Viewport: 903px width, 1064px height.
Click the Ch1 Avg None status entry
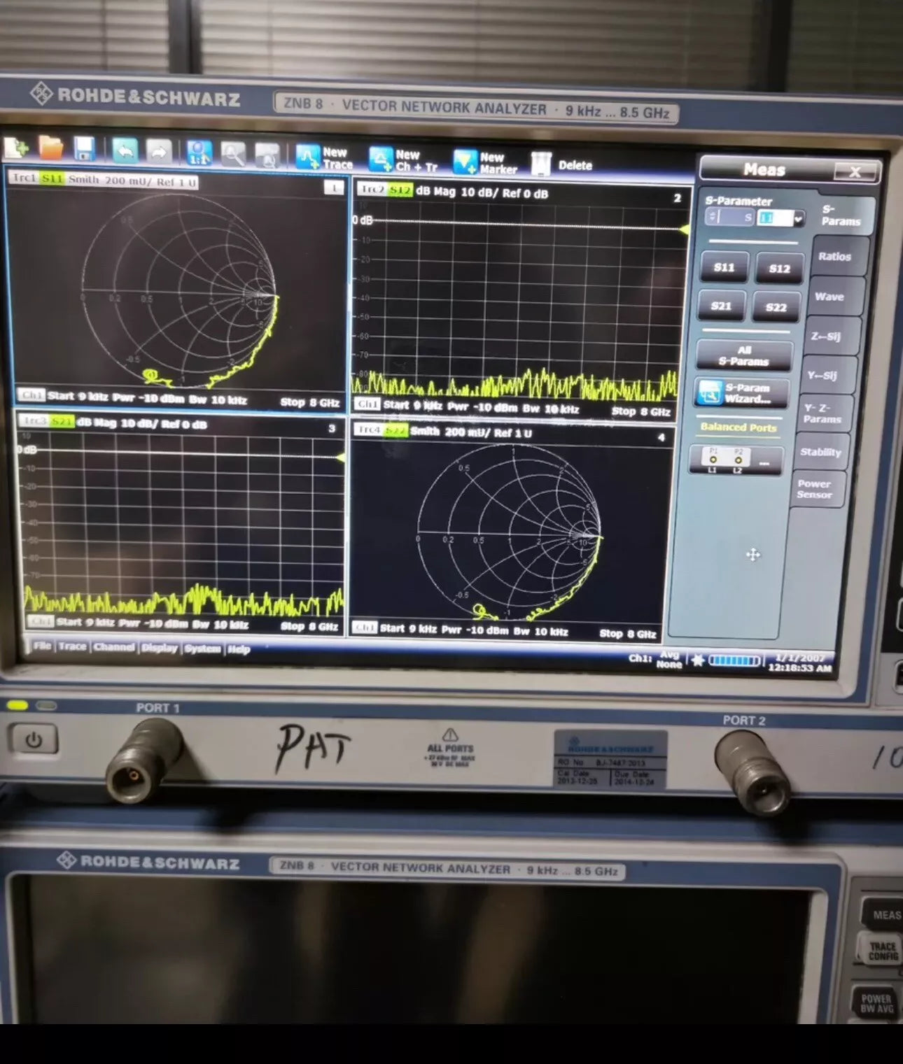click(x=654, y=659)
